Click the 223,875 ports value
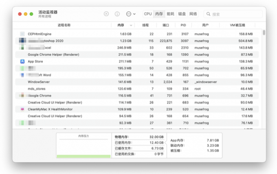 coord(166,41)
